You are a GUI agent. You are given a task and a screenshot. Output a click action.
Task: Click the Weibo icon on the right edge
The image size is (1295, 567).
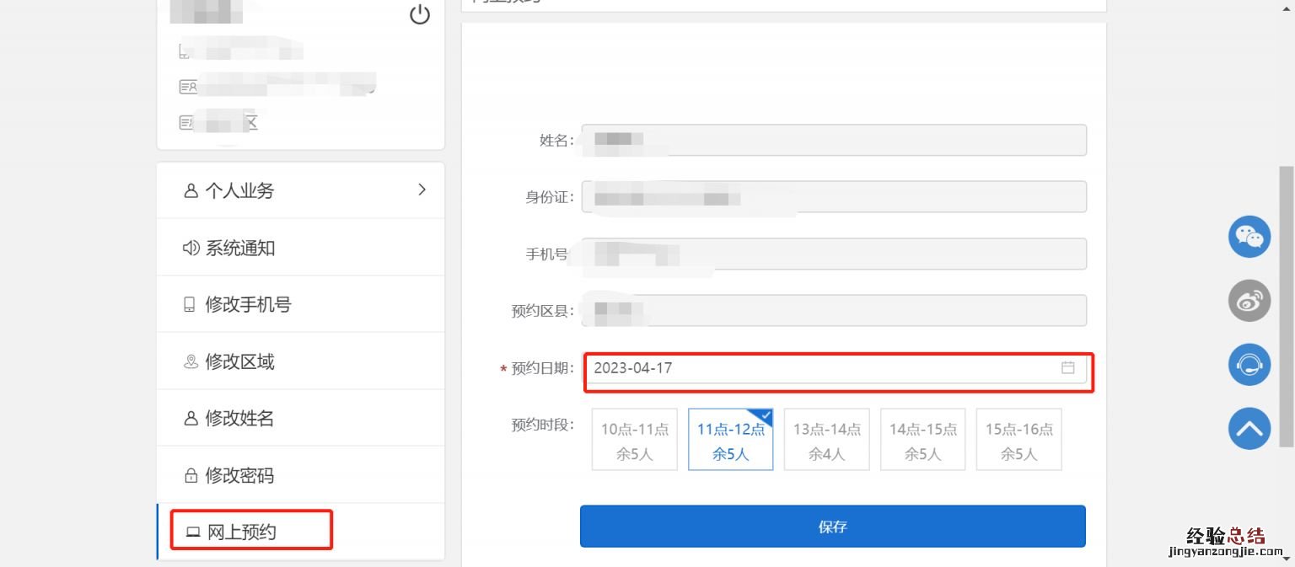tap(1249, 300)
